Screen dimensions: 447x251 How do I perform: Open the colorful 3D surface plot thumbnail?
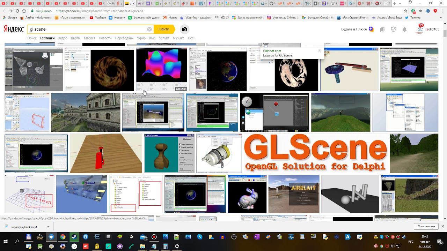161,69
